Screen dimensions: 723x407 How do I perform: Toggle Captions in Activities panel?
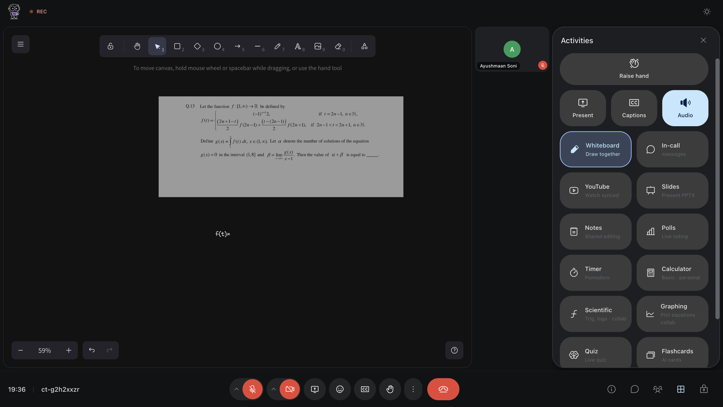click(x=634, y=108)
